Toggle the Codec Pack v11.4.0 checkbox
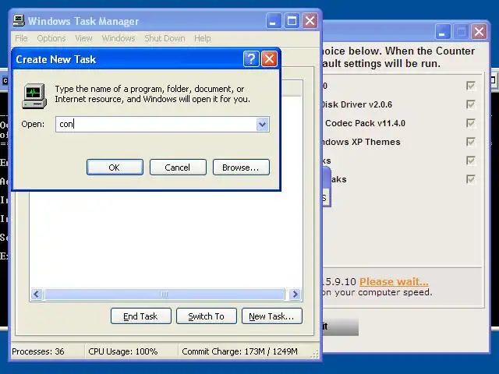The width and height of the screenshot is (499, 374). pos(471,123)
